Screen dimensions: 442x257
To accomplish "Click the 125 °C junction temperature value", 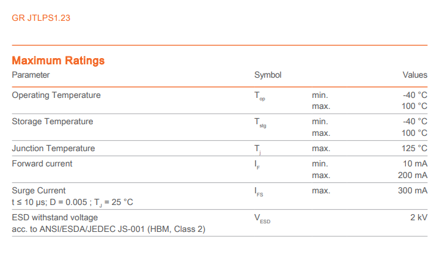I will click(x=414, y=149).
